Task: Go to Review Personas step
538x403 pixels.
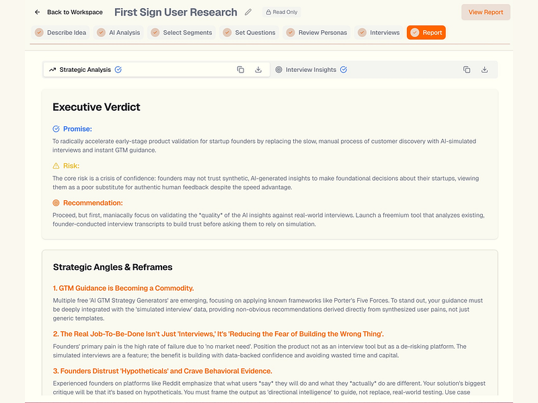Action: (317, 32)
